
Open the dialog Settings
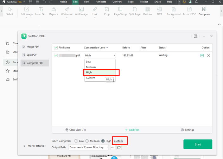(187, 130)
